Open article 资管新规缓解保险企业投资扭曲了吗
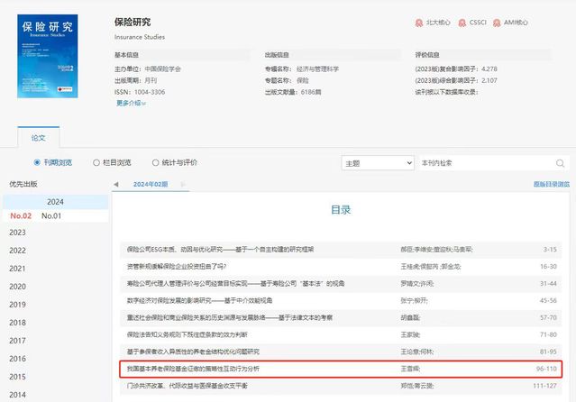Viewport: 576px width, 402px height. tap(175, 266)
